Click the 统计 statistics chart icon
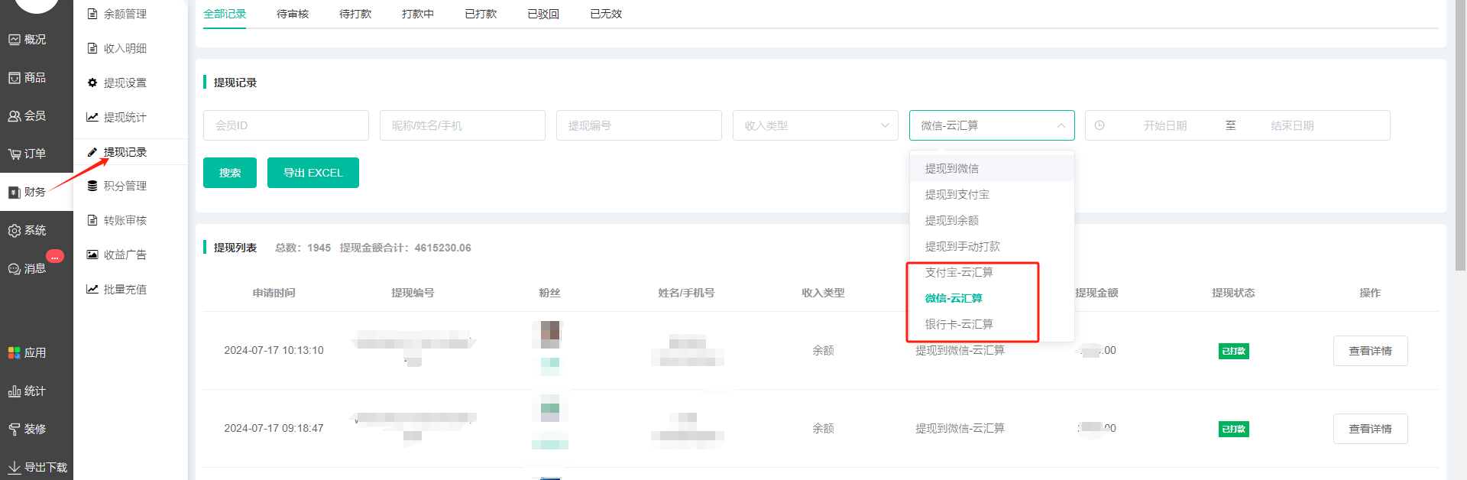Image resolution: width=1467 pixels, height=480 pixels. pos(15,391)
